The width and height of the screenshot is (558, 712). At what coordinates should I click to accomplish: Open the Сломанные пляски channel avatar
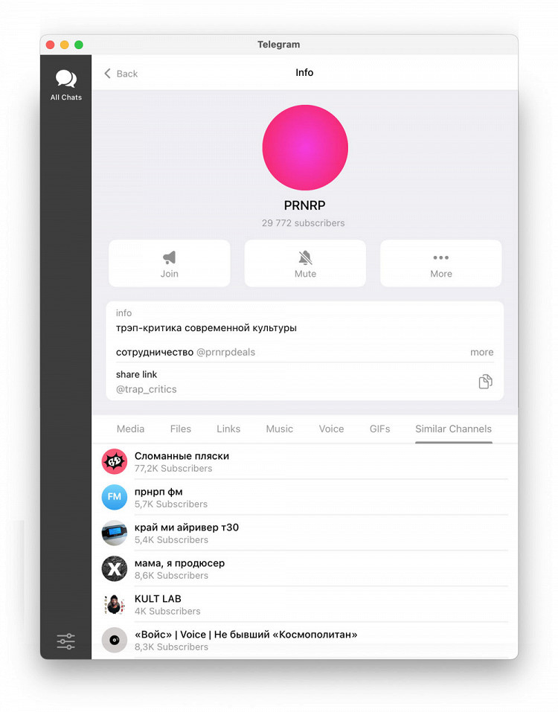(115, 461)
